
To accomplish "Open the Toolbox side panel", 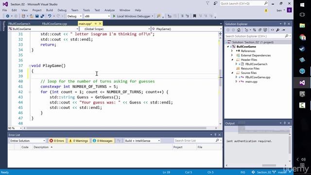I will tap(3, 26).
